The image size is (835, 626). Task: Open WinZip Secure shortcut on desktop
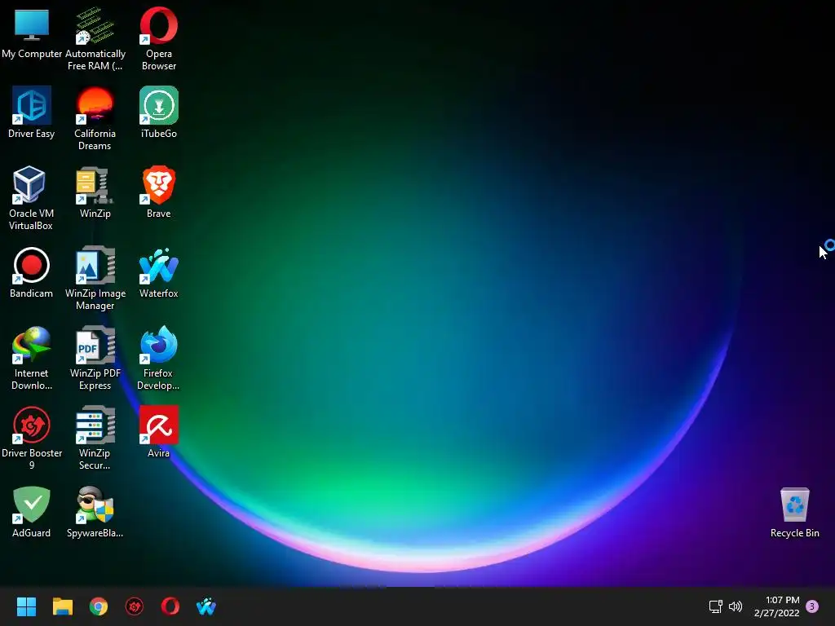click(95, 438)
